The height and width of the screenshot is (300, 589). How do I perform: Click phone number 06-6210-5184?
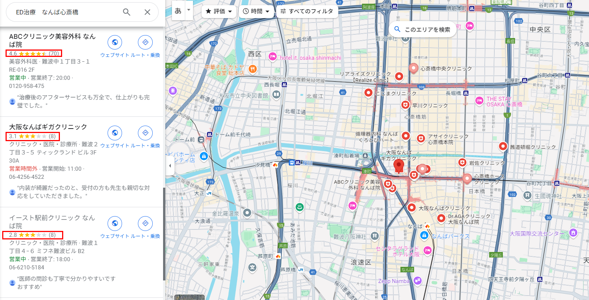tap(27, 267)
